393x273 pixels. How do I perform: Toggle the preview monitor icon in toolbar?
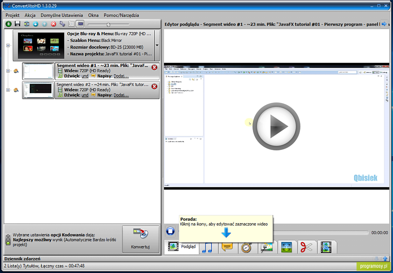pos(80,24)
